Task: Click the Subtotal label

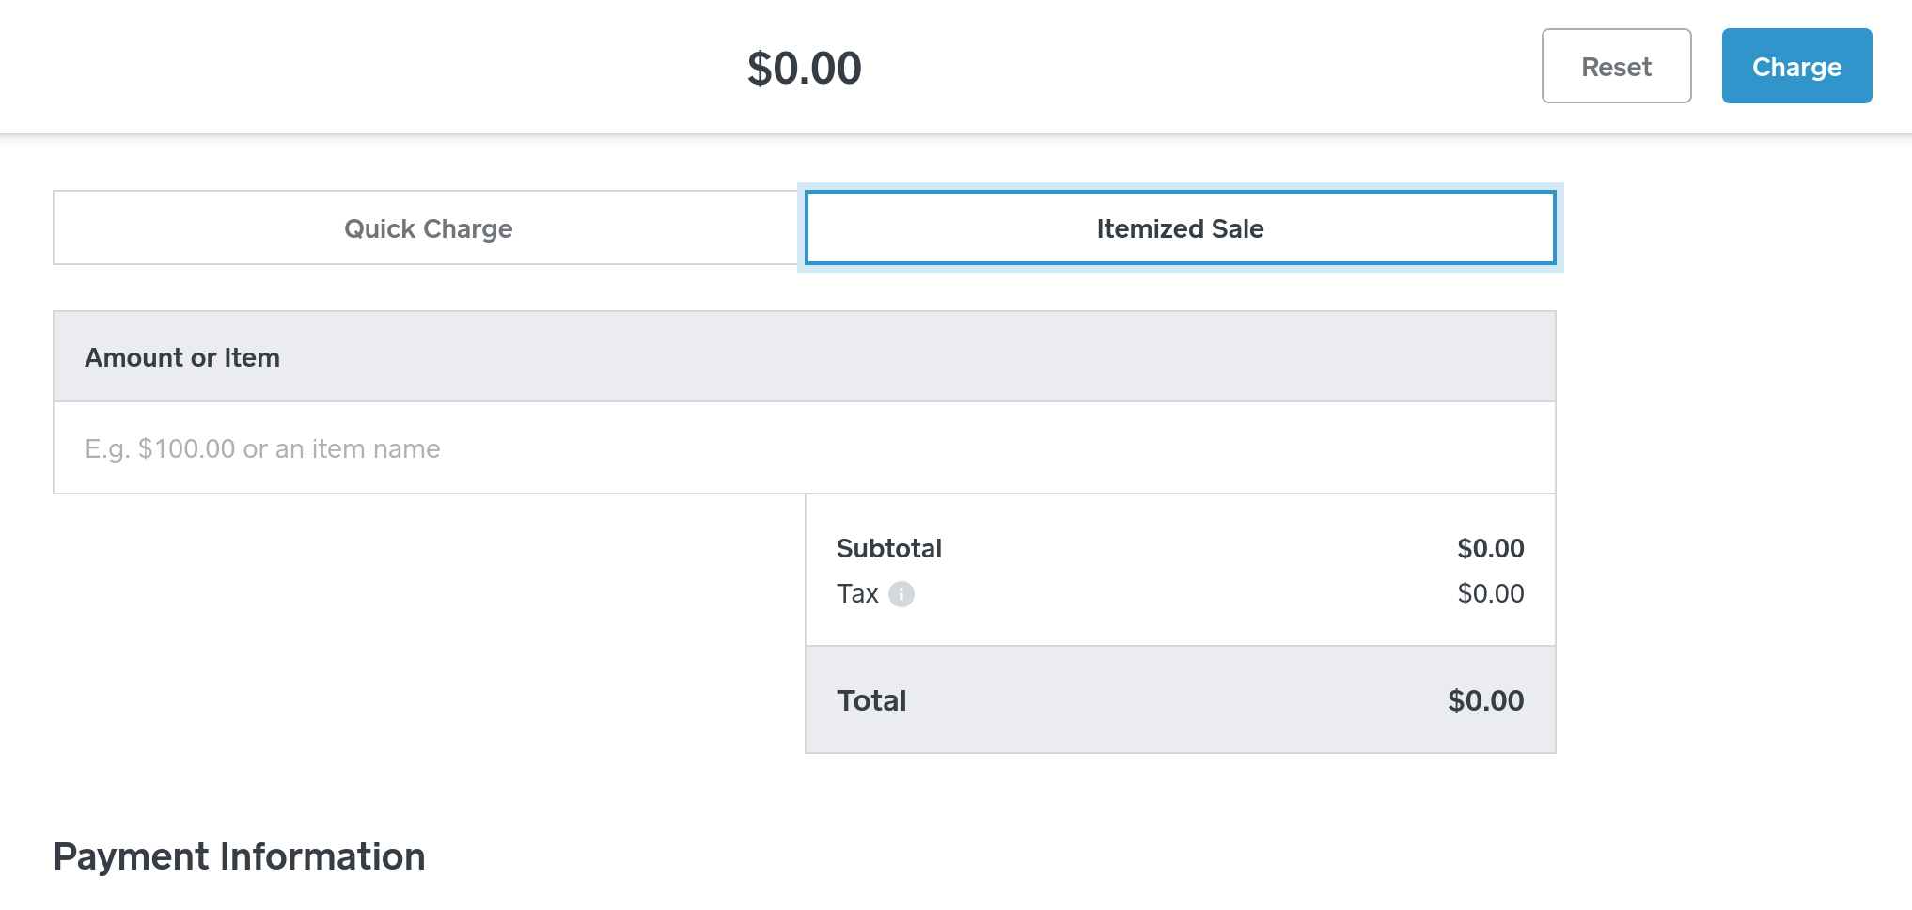Action: [888, 549]
